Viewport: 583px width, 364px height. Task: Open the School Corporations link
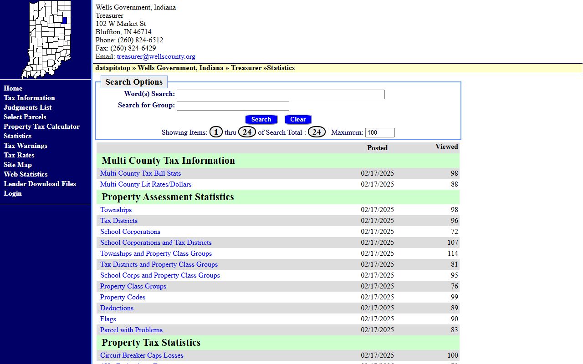(130, 232)
